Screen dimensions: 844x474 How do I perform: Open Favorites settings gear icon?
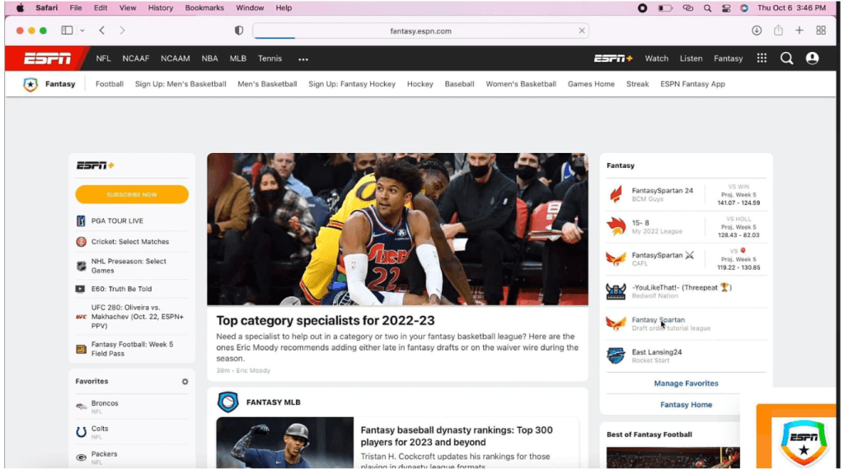tap(185, 382)
